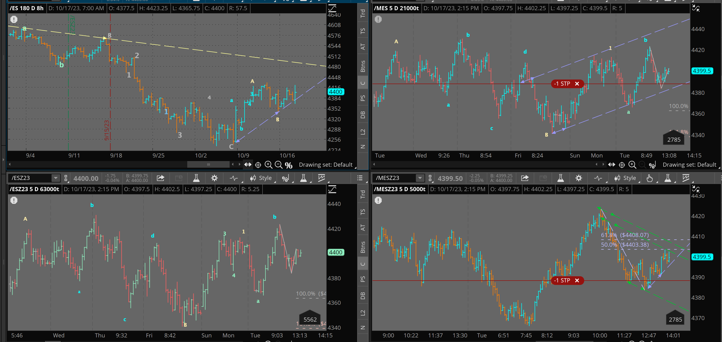Screen dimensions: 722x342
Task: Click the share chart icon in /ESZ23 toolbar
Action: click(160, 178)
